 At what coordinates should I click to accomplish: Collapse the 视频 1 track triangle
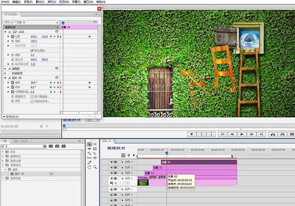(121, 179)
